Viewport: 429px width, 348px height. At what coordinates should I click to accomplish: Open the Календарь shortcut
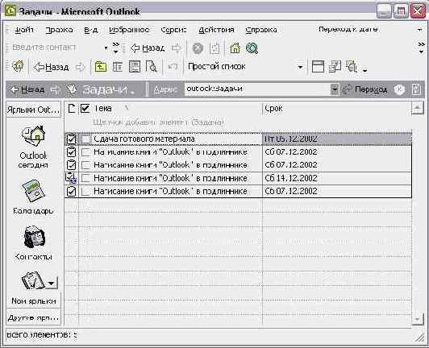tap(33, 197)
